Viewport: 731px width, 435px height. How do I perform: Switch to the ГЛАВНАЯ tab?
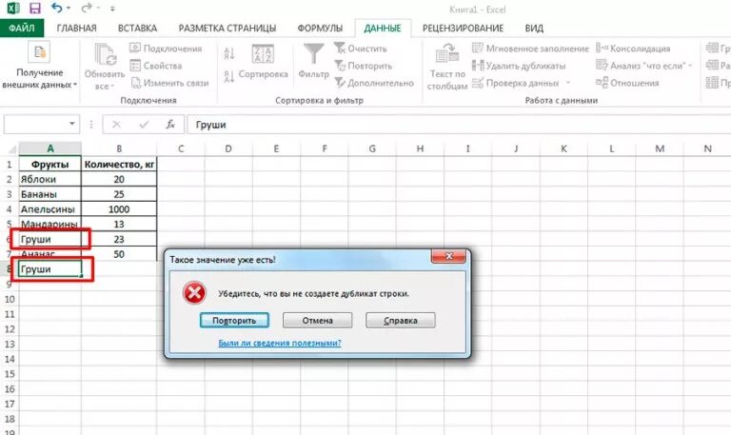(76, 28)
